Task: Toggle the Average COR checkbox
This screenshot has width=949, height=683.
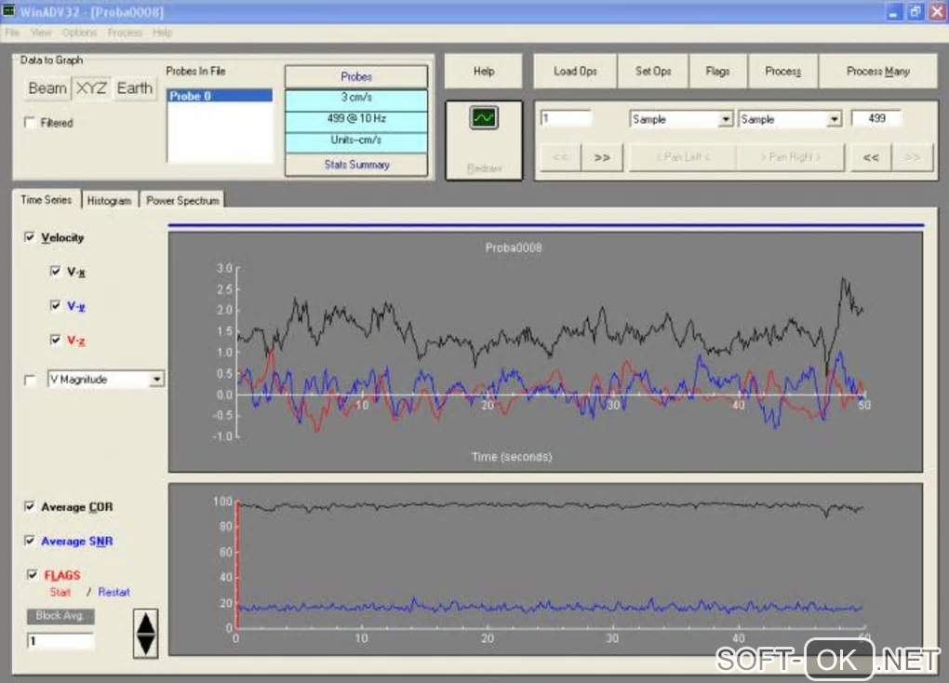Action: [30, 507]
